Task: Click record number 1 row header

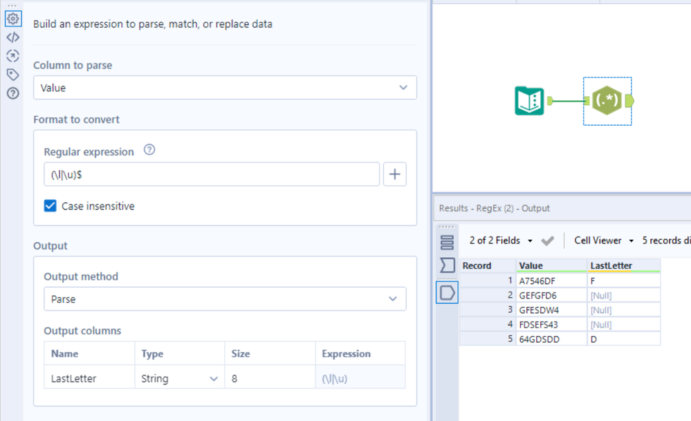Action: pos(488,281)
